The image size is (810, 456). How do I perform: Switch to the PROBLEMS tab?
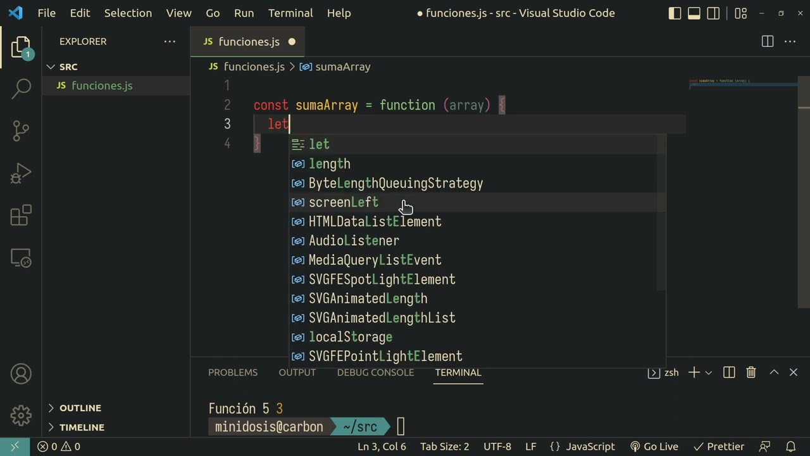(x=233, y=372)
